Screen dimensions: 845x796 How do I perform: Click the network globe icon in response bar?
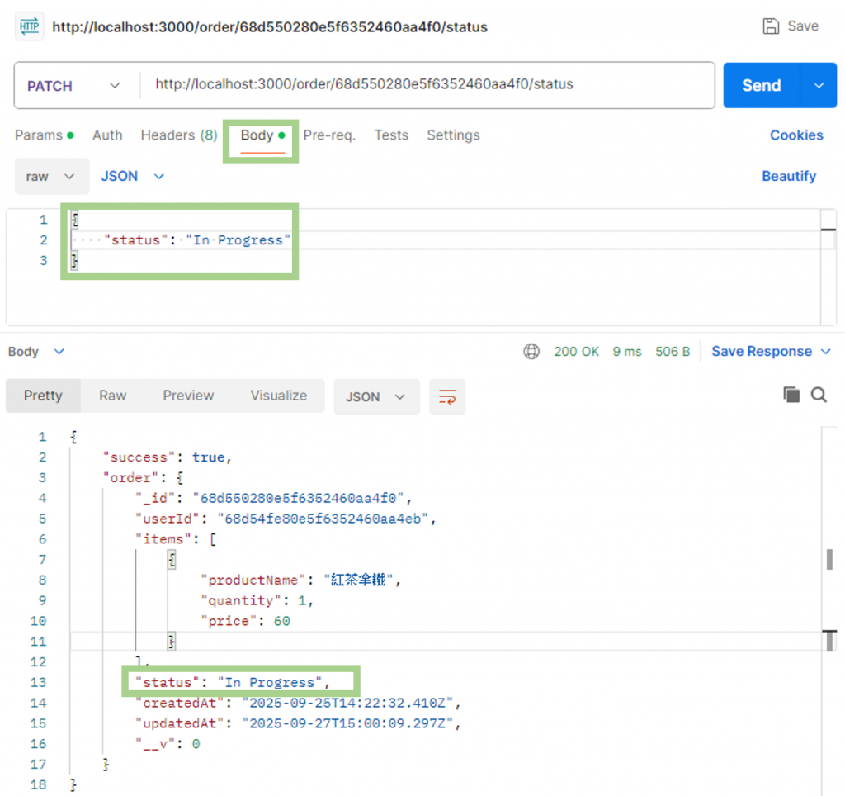coord(531,352)
